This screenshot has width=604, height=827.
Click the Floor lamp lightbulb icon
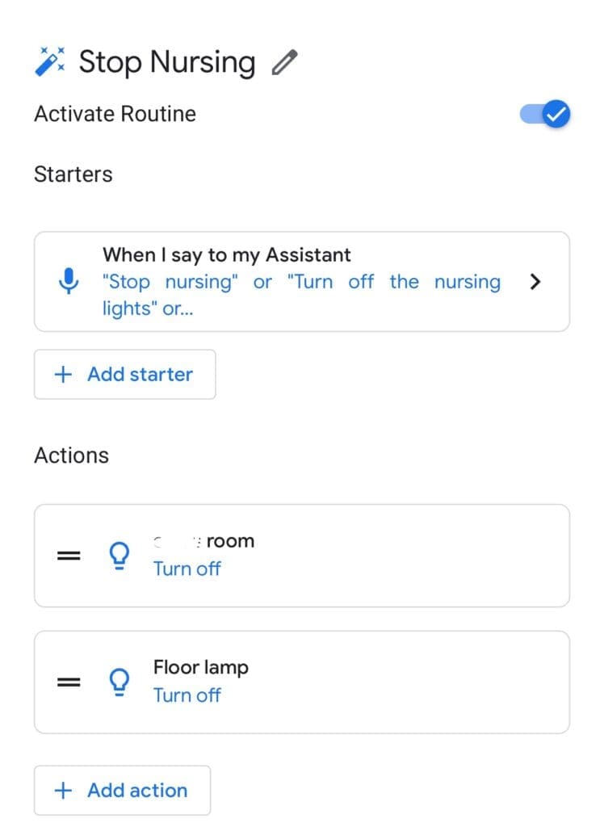point(120,682)
